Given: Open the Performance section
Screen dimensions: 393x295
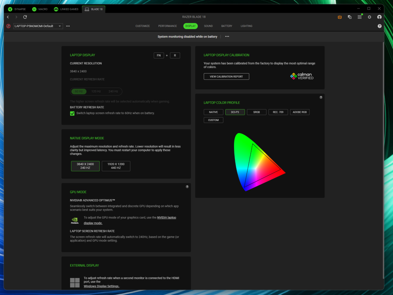Looking at the screenshot, I should pyautogui.click(x=167, y=26).
